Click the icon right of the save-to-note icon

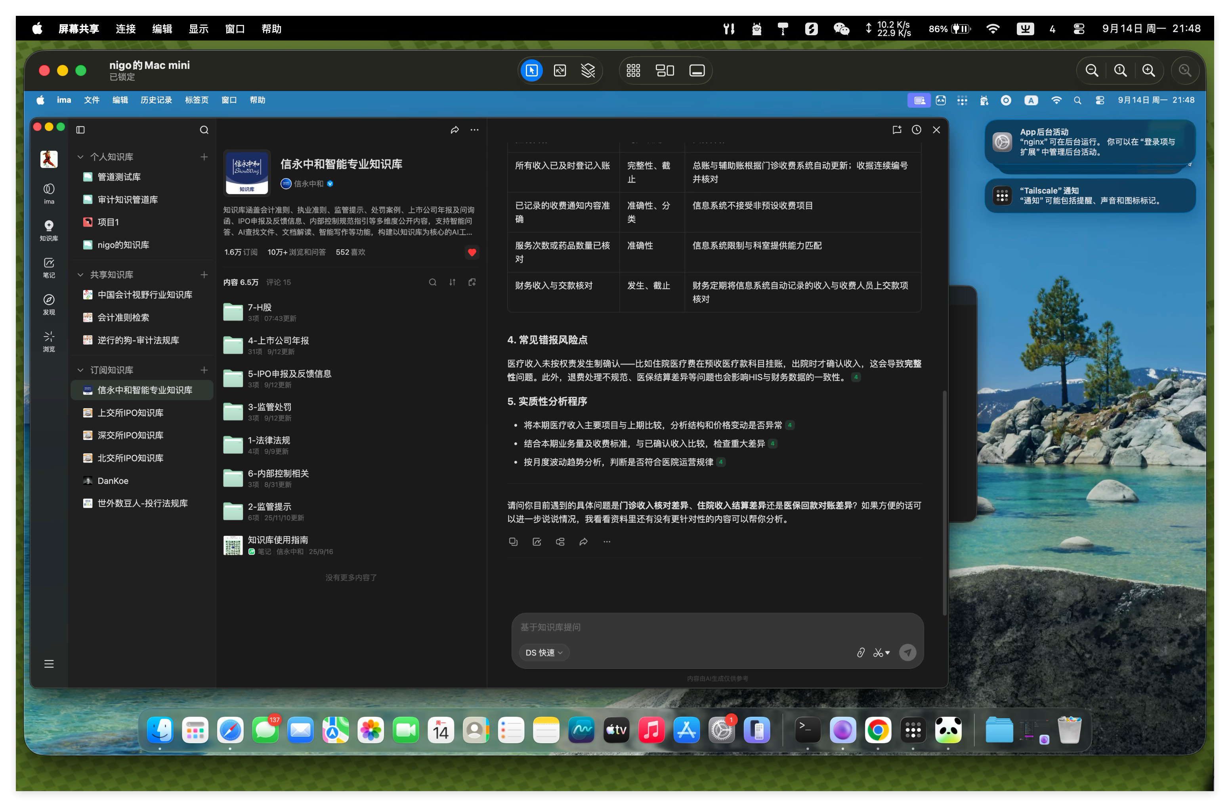560,542
